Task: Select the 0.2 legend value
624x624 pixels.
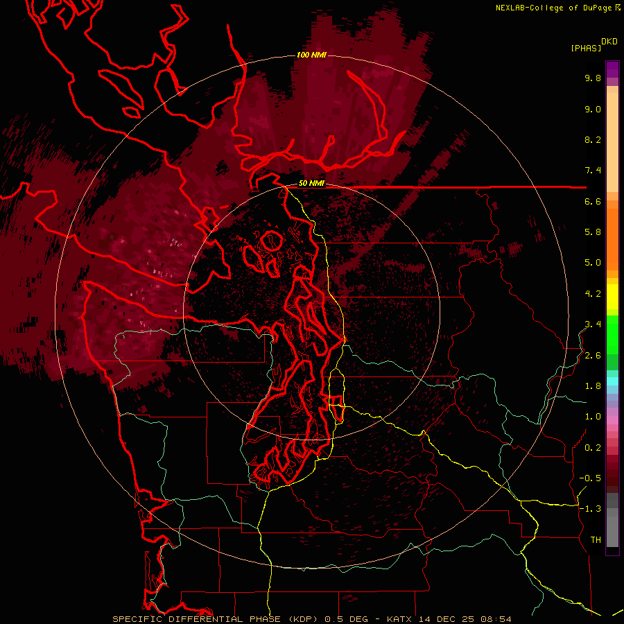Action: point(593,448)
